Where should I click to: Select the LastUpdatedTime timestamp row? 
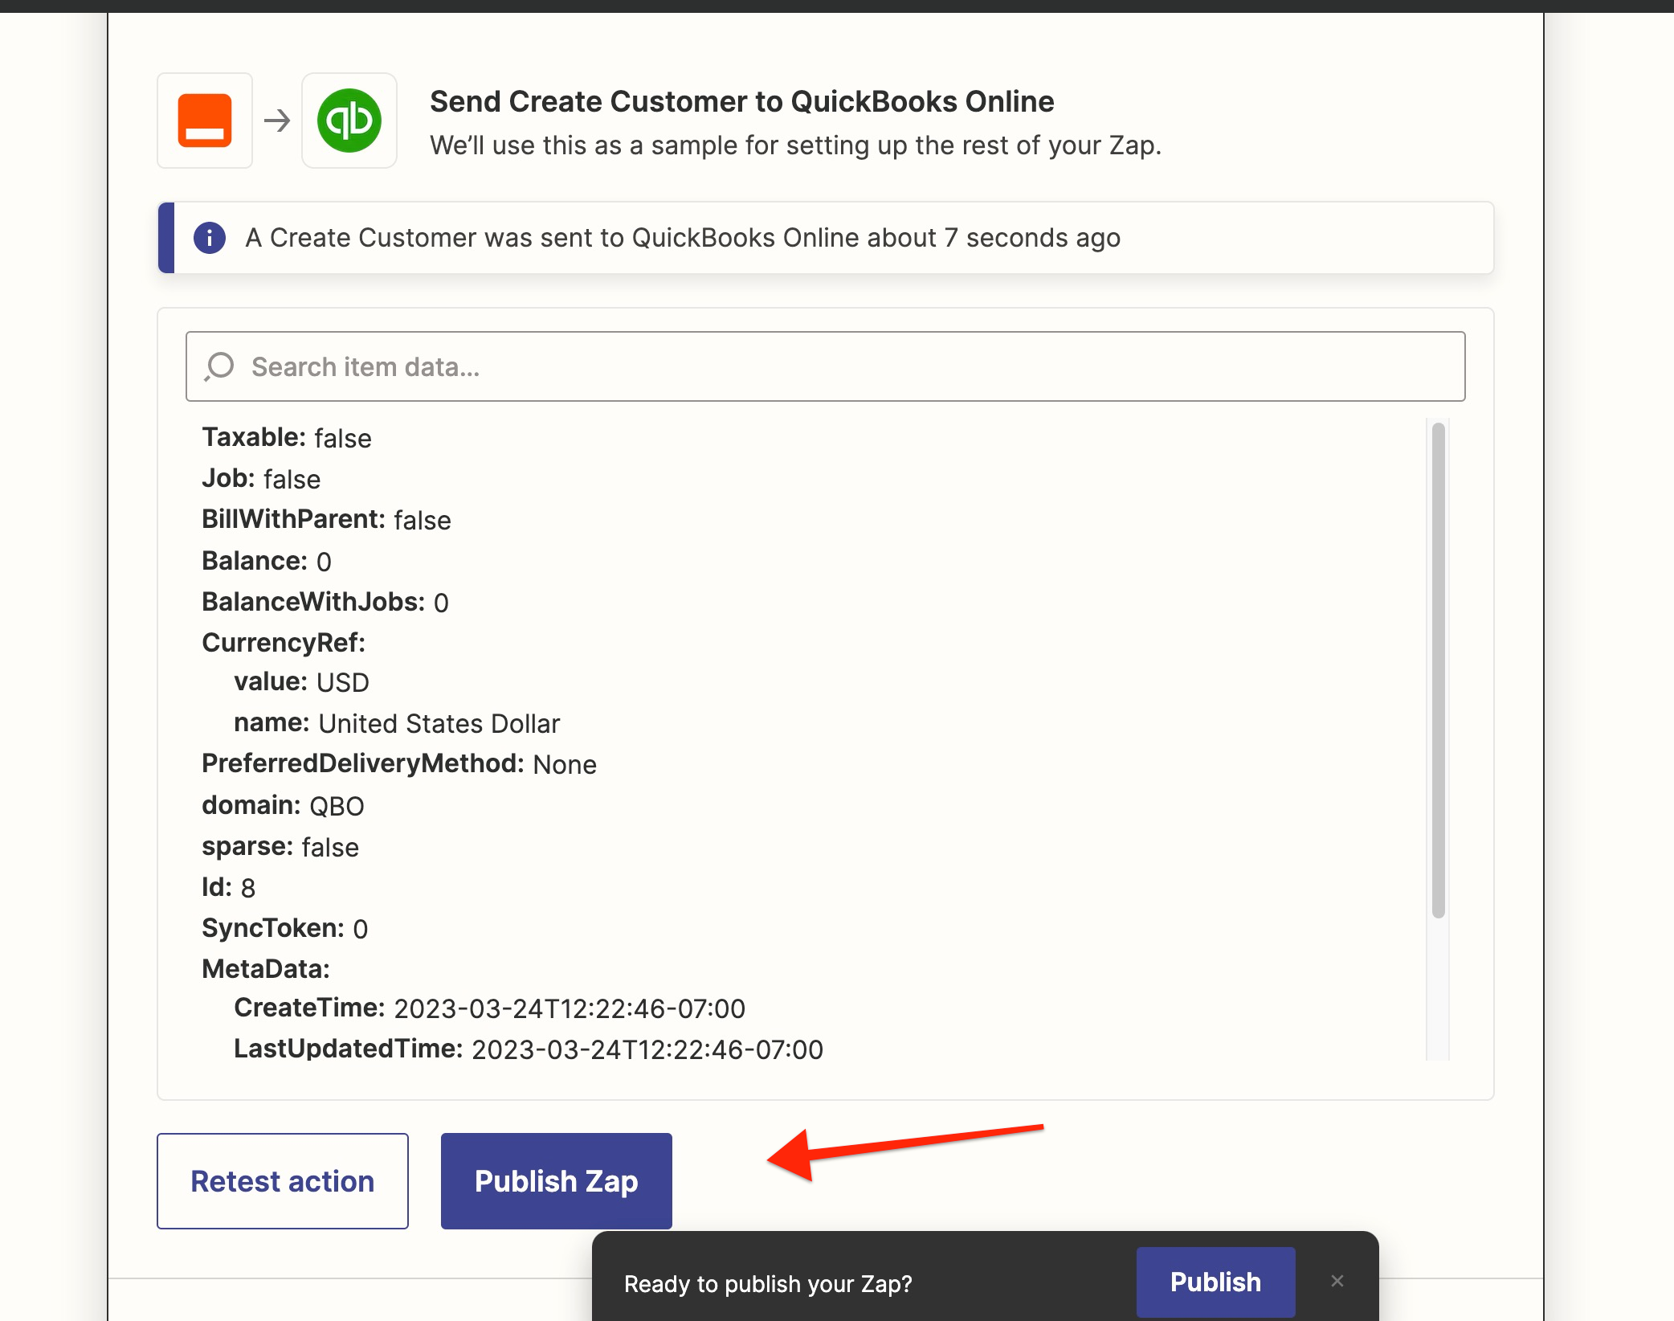(529, 1049)
